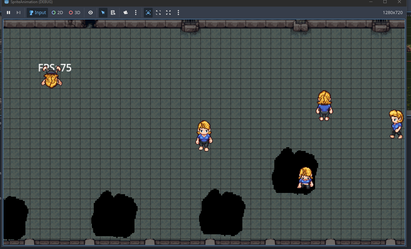
Task: Suspend the running game with the pause icon
Action: [x=8, y=13]
